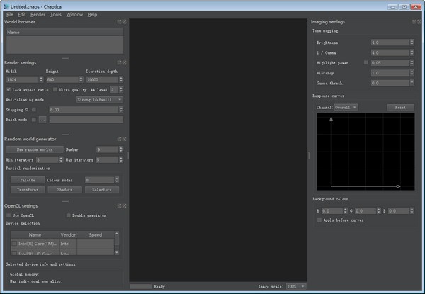This screenshot has width=425, height=294.
Task: Click inside the response curve graph
Action: [x=365, y=152]
